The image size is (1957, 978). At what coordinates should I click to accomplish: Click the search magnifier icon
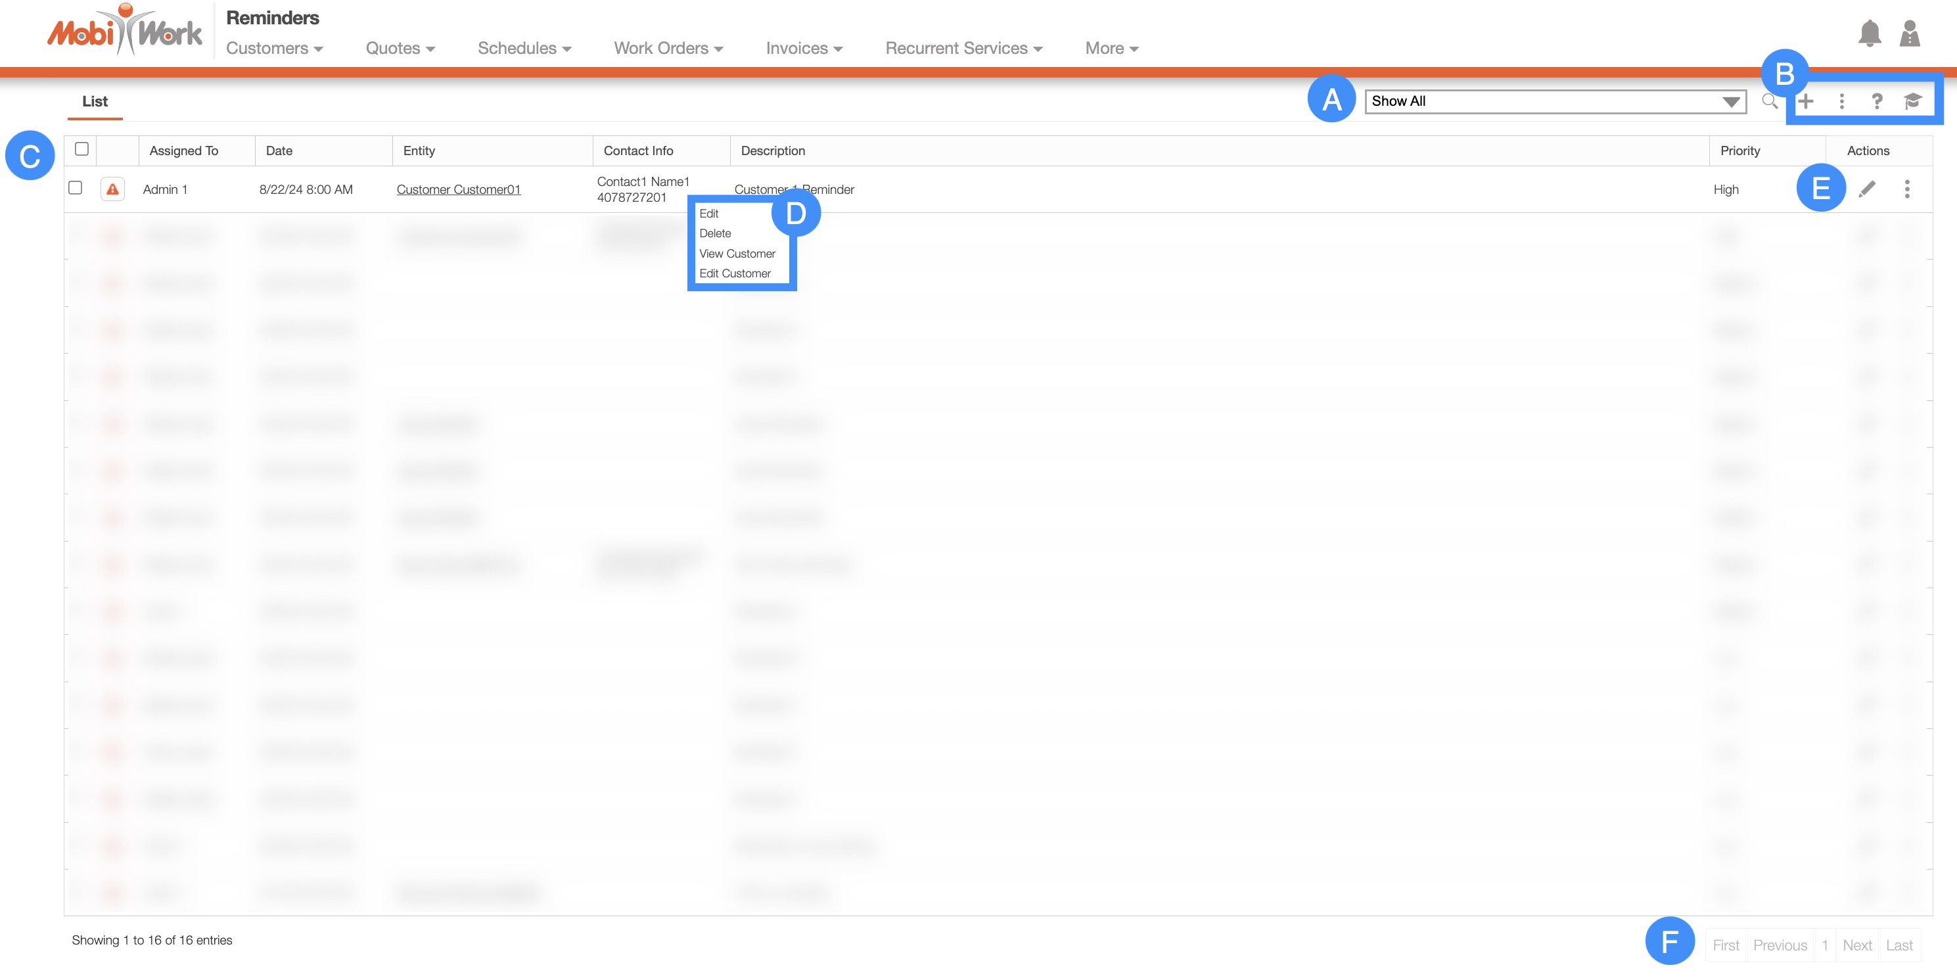[1769, 101]
